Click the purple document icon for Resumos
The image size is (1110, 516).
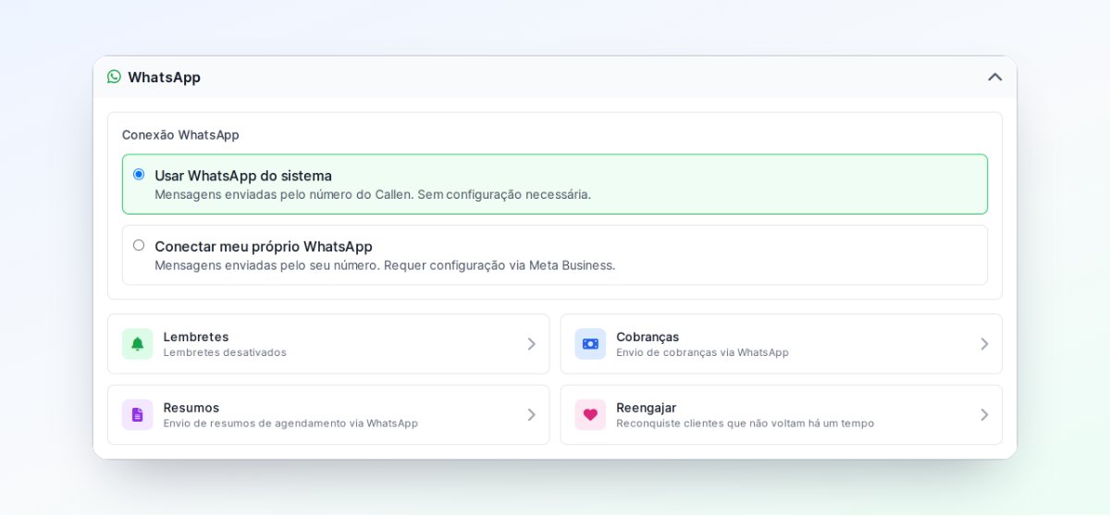(137, 414)
